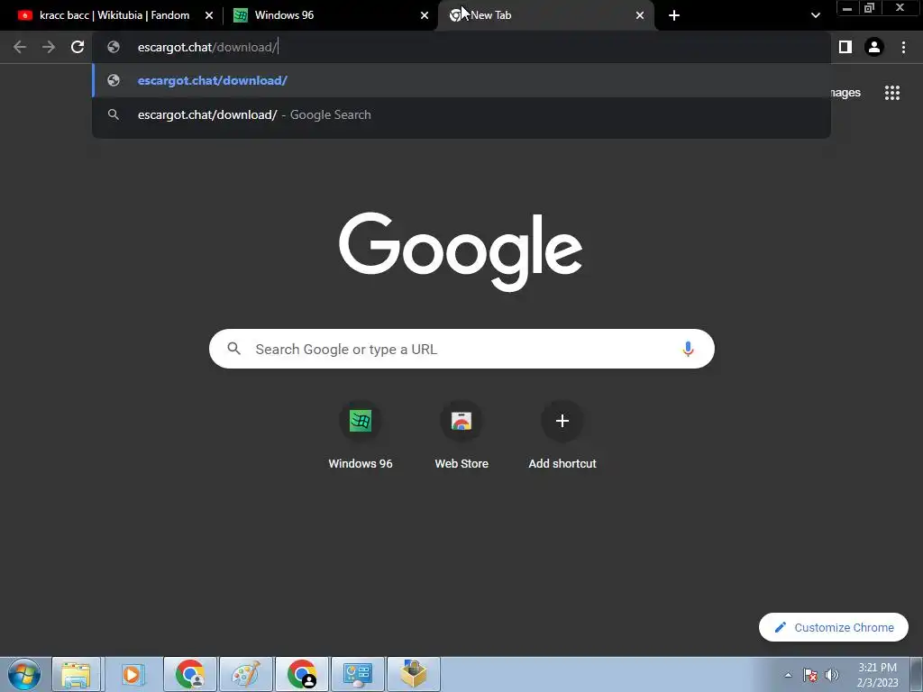This screenshot has height=692, width=923.
Task: Open the Windows 96 shortcut tile
Action: click(x=361, y=435)
